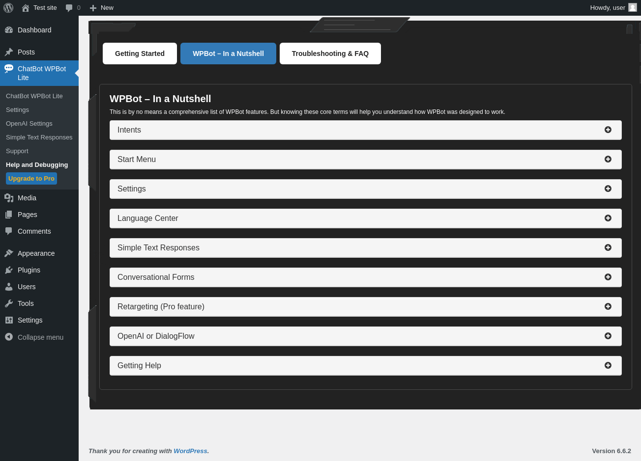Click the Test site name link
Image resolution: width=641 pixels, height=461 pixels.
point(45,8)
